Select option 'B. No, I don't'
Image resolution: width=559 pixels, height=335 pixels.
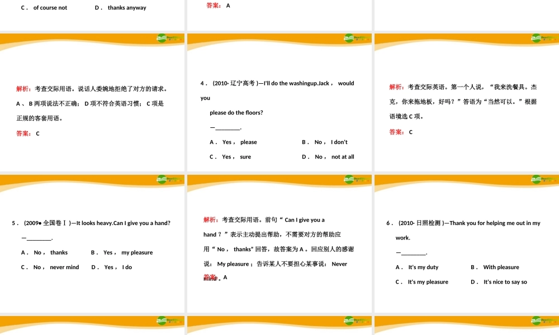[324, 142]
